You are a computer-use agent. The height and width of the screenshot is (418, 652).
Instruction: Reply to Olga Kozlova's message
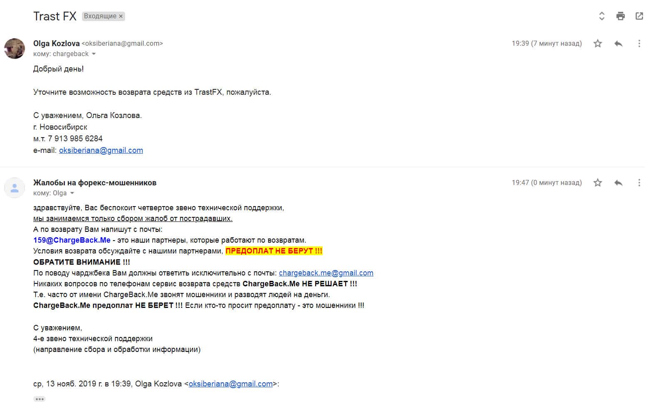(618, 44)
